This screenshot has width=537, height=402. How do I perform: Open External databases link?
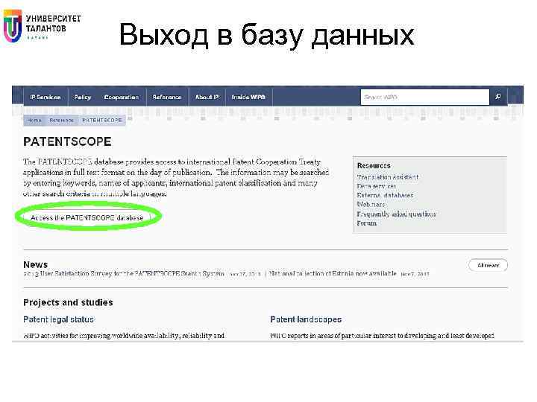click(x=385, y=196)
